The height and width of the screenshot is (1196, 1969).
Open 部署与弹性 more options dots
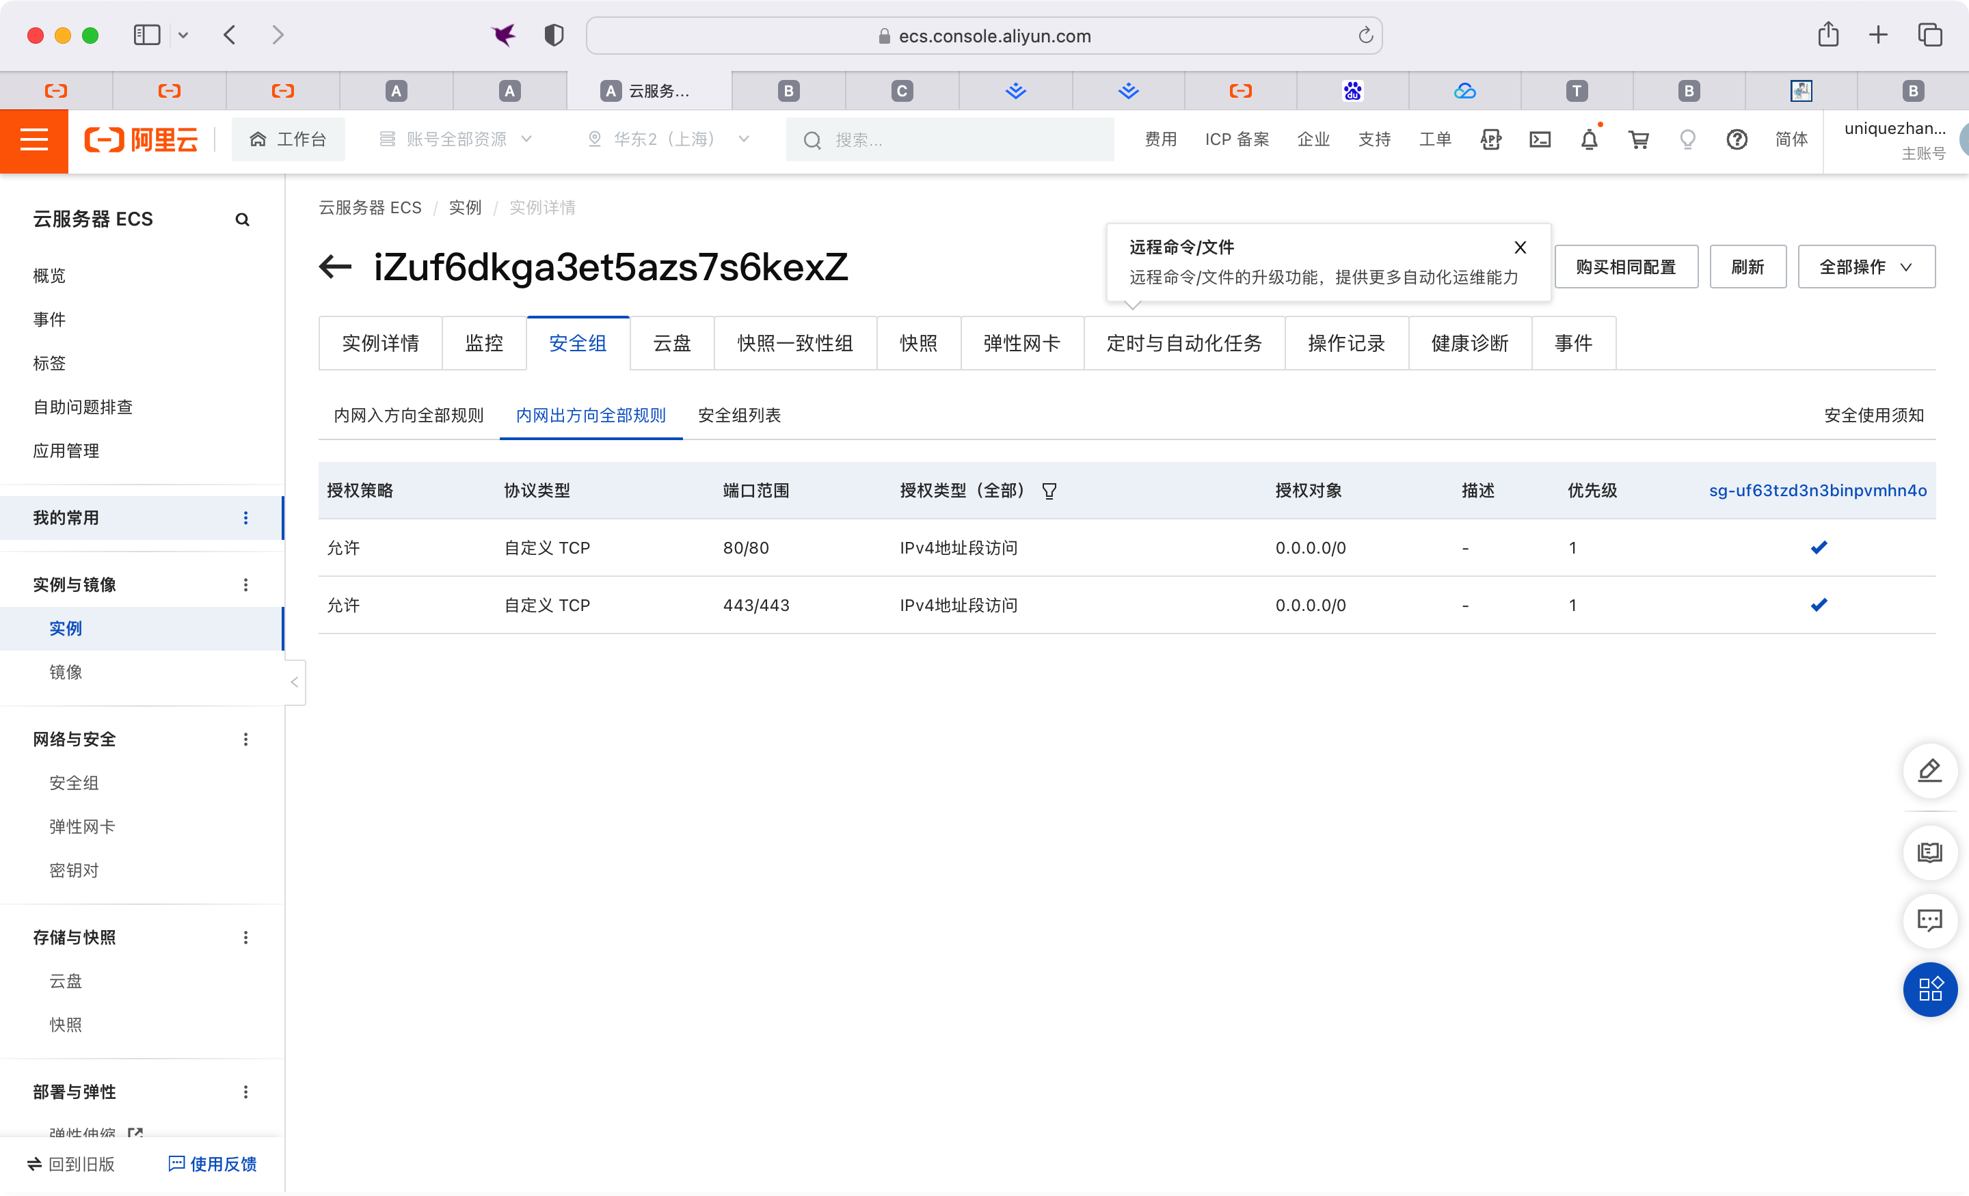click(245, 1091)
